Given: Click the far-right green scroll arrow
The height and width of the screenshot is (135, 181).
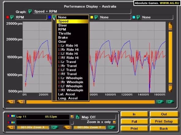Looking at the screenshot, I should coord(170,102).
